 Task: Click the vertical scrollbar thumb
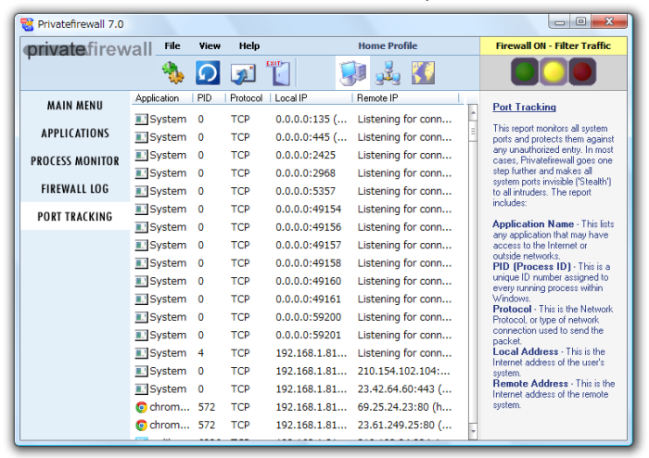[x=473, y=131]
